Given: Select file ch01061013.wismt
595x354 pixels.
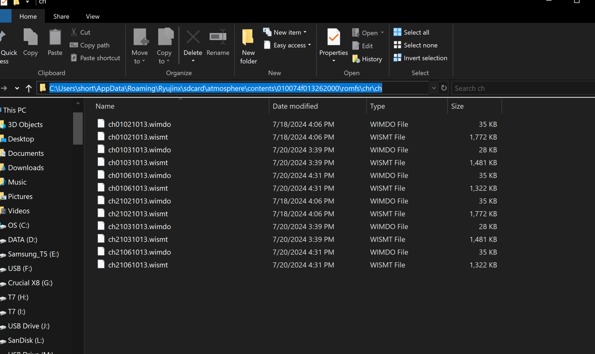Looking at the screenshot, I should (x=138, y=188).
